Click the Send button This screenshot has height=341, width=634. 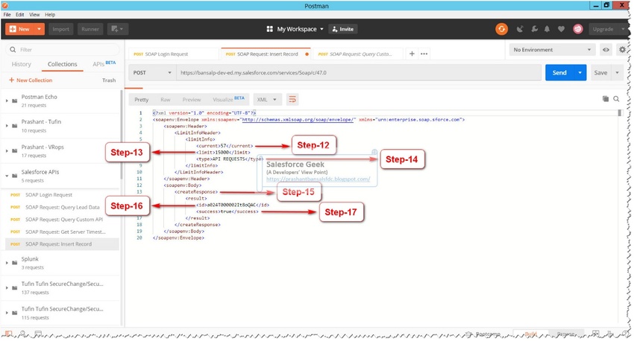click(x=559, y=73)
